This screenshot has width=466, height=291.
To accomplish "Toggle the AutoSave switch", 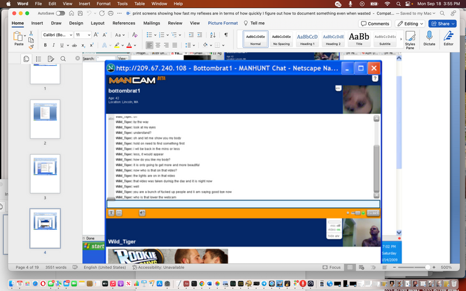I will pos(61,13).
